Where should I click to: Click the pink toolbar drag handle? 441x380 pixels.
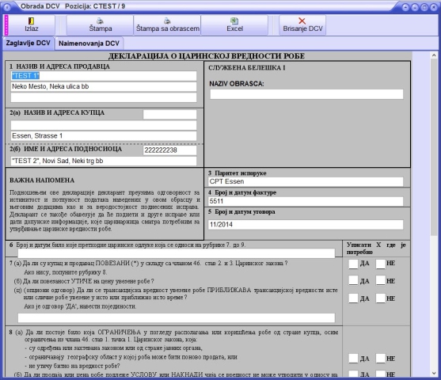(6, 25)
